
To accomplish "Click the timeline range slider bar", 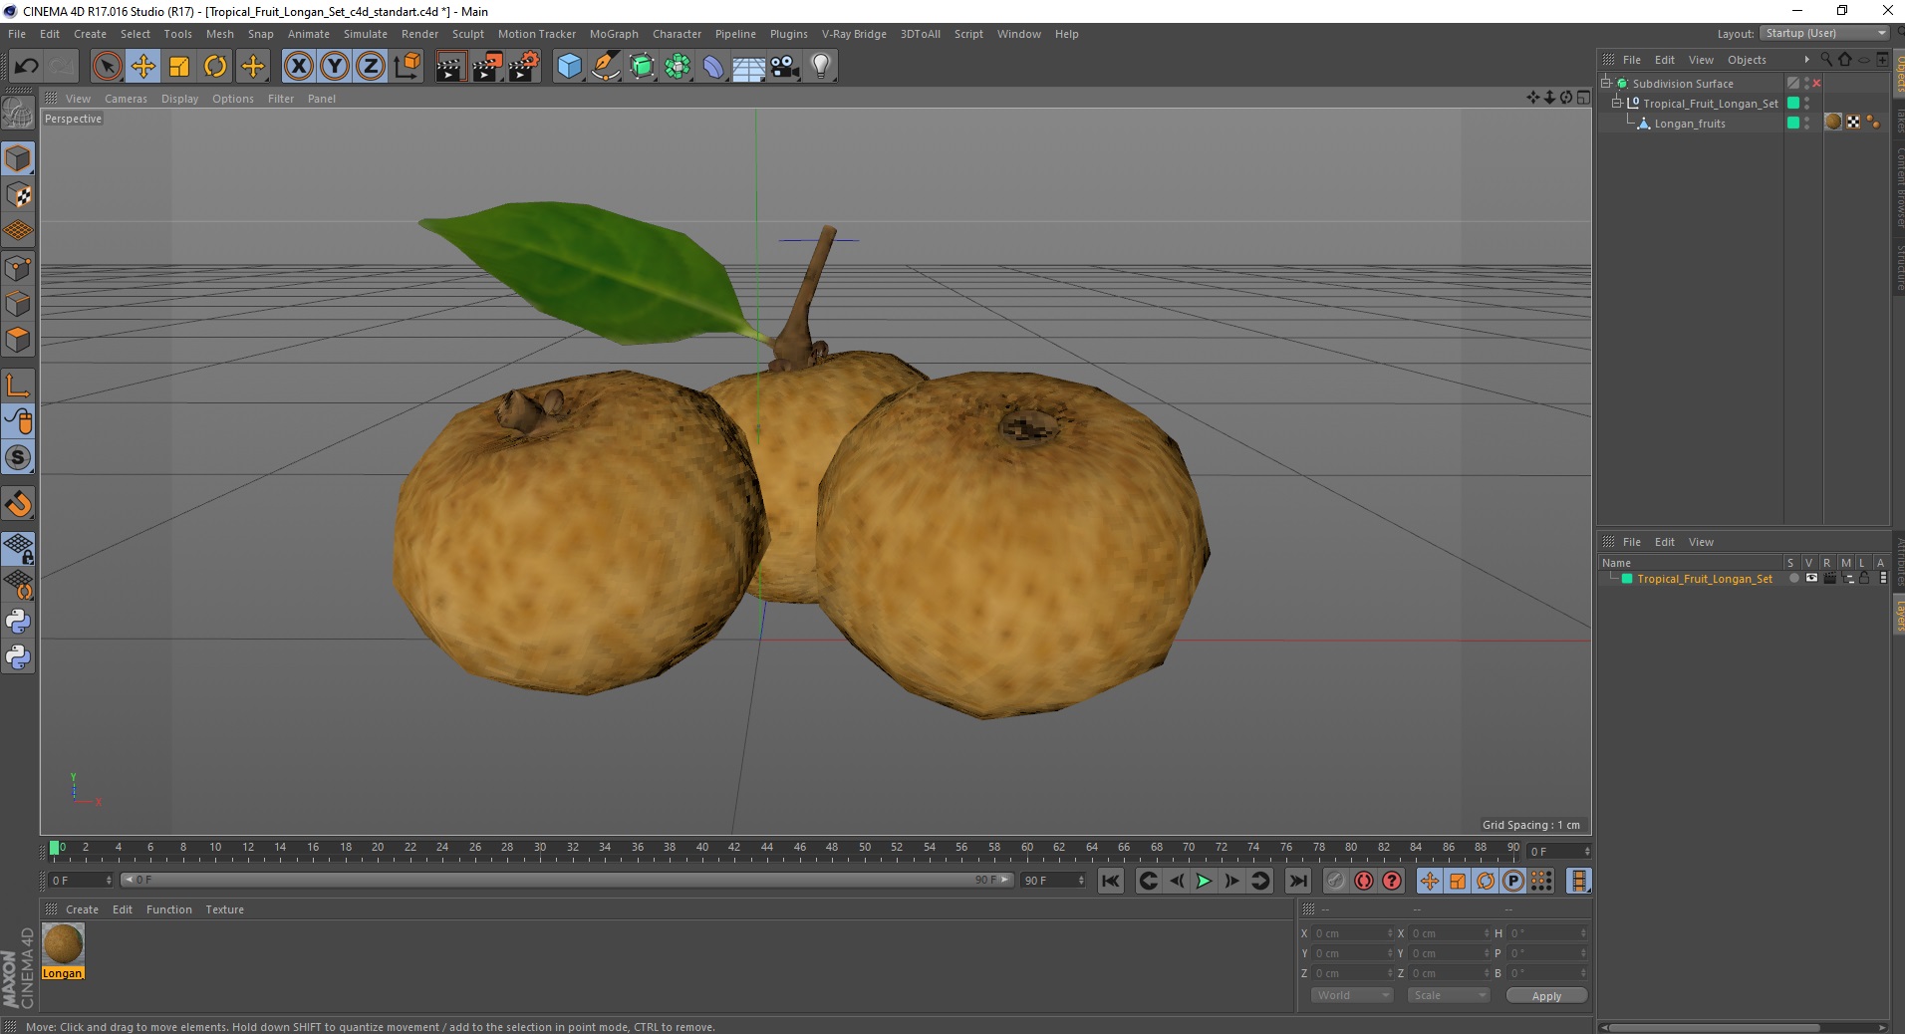I will [x=567, y=880].
